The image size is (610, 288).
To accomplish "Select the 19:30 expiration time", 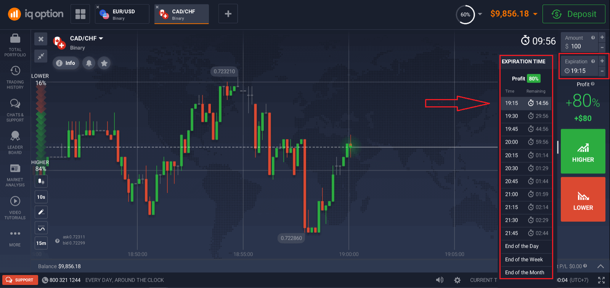I will [526, 116].
